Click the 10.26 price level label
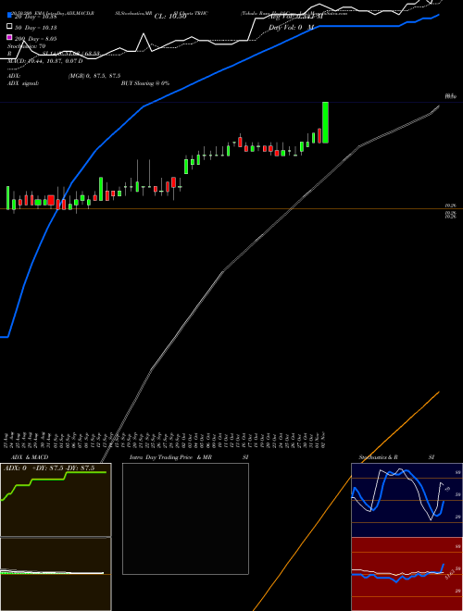This screenshot has height=611, width=463. 451,205
